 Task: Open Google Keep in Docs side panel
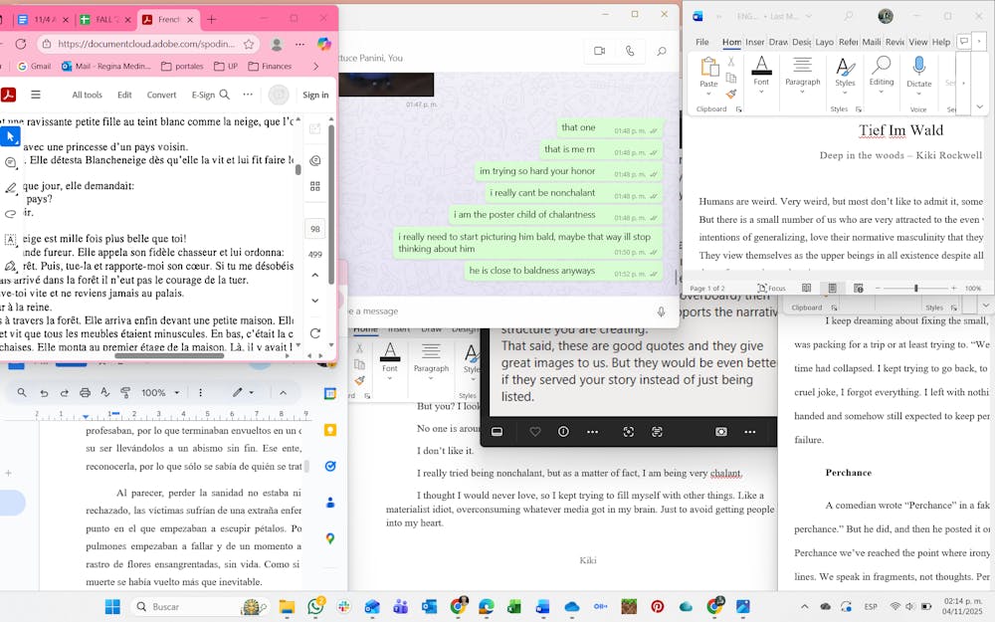coord(329,430)
